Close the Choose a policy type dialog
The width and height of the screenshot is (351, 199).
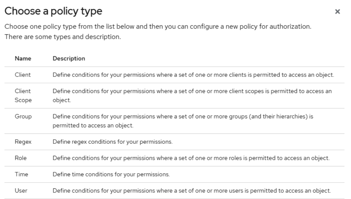(x=338, y=12)
